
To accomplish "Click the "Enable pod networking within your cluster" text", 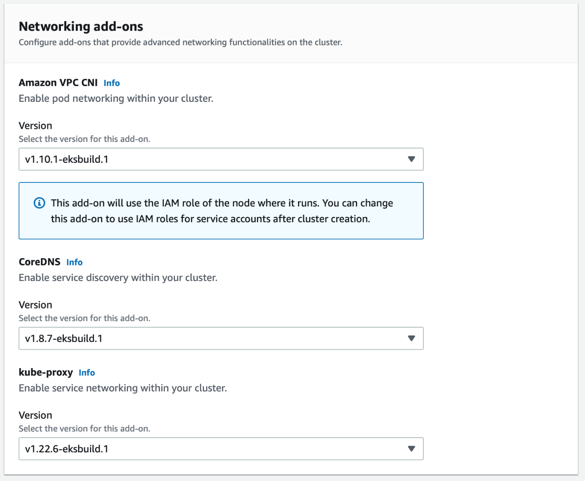I will (x=116, y=99).
